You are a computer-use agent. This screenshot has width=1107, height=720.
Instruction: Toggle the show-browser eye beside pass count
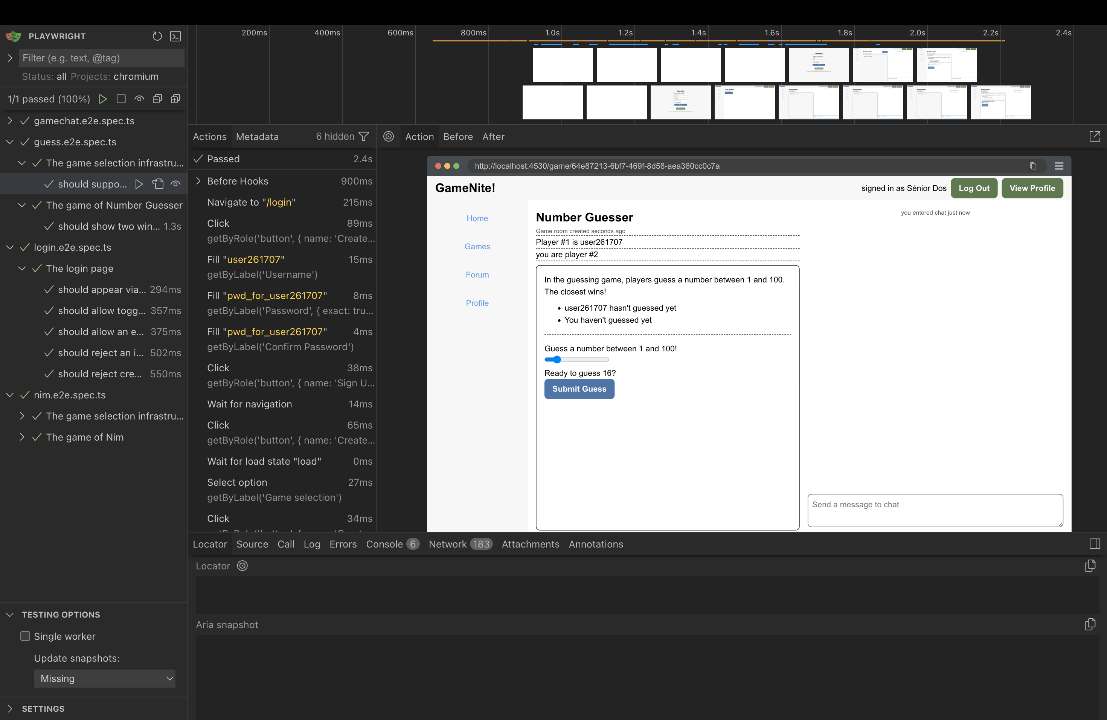tap(139, 99)
